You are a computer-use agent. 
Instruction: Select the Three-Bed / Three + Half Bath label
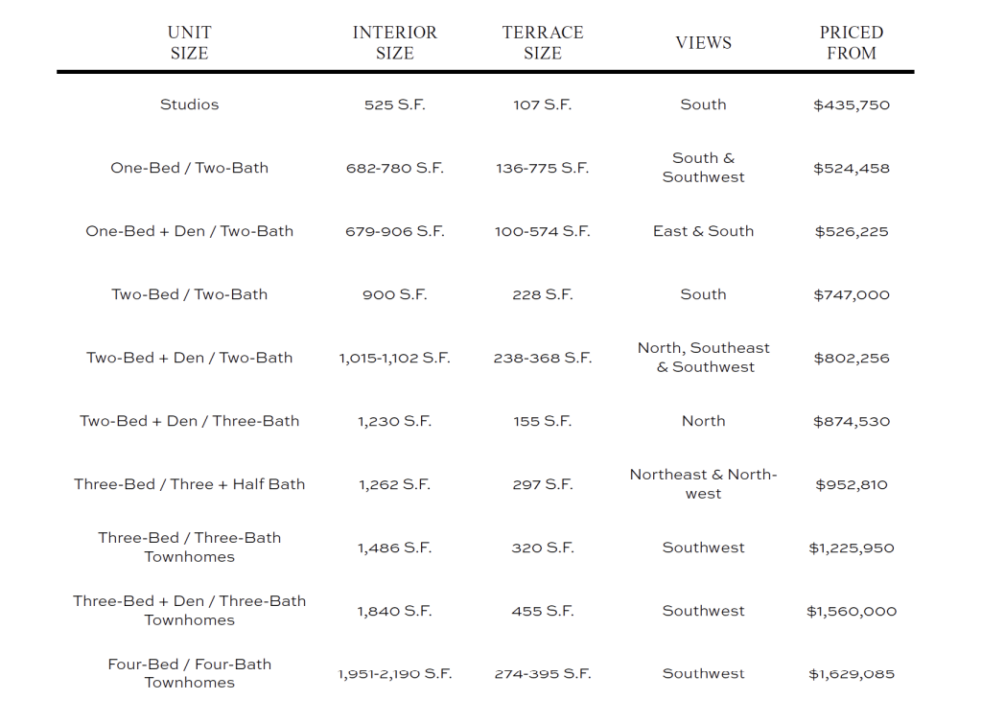189,484
